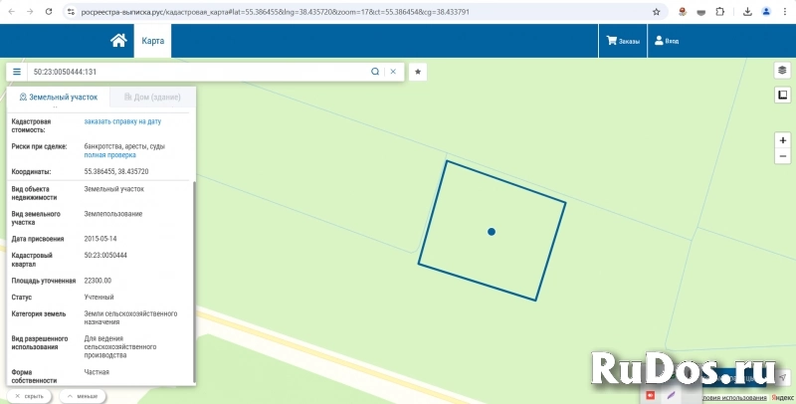Click 'заказать справку на дату' link
The width and height of the screenshot is (796, 404).
pyautogui.click(x=122, y=121)
